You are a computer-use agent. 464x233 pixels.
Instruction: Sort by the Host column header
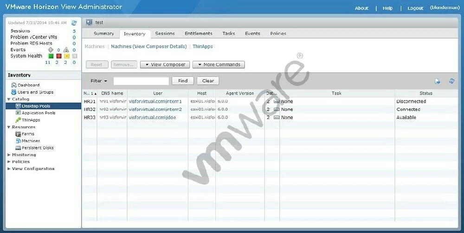click(x=202, y=93)
